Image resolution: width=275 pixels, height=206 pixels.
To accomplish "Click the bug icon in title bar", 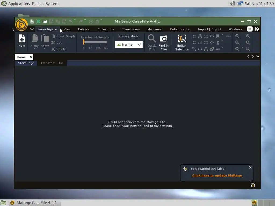I will click(97, 21).
